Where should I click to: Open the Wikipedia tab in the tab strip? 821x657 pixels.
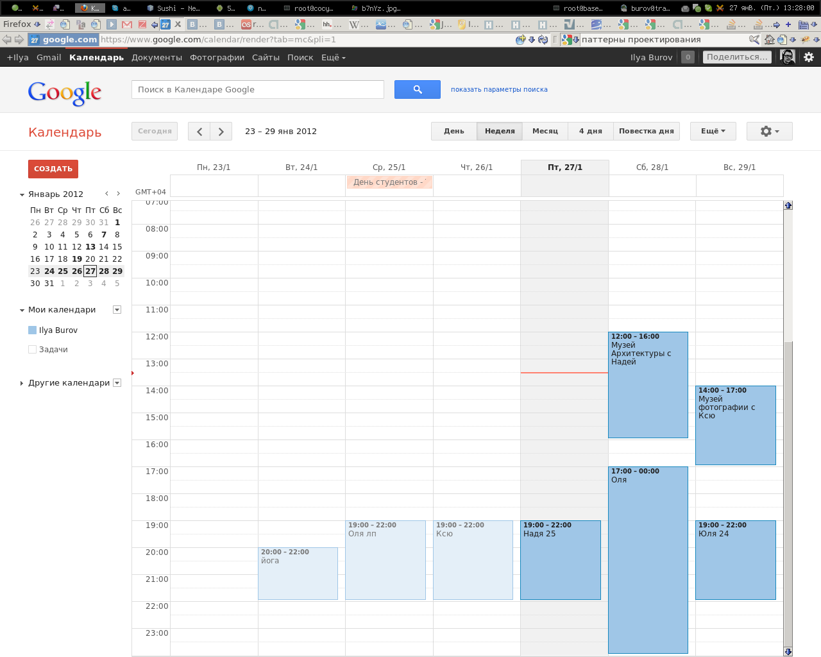click(359, 24)
